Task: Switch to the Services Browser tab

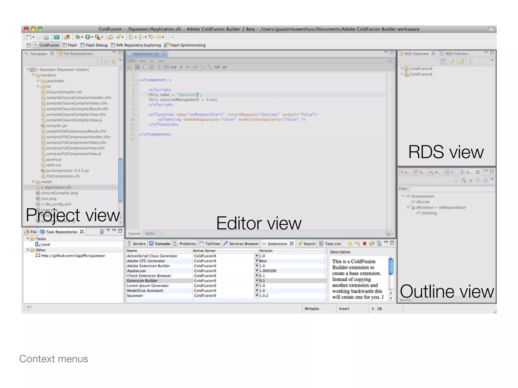Action: point(241,244)
